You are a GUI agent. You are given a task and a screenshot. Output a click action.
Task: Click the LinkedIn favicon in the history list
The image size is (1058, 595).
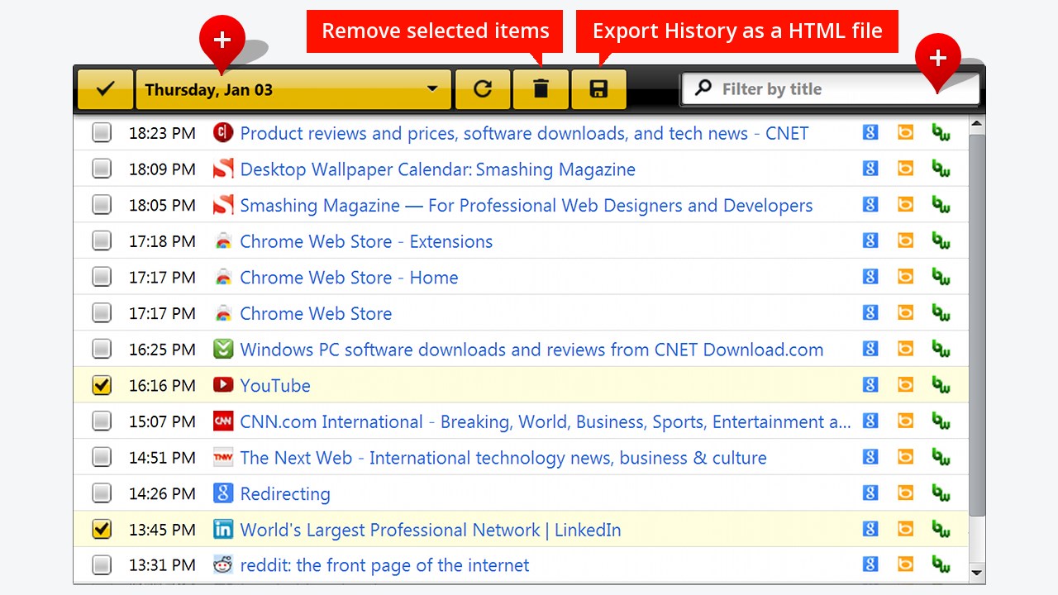(x=223, y=529)
